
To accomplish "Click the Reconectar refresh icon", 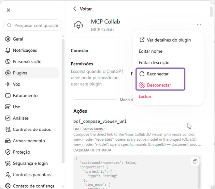I will tap(142, 74).
